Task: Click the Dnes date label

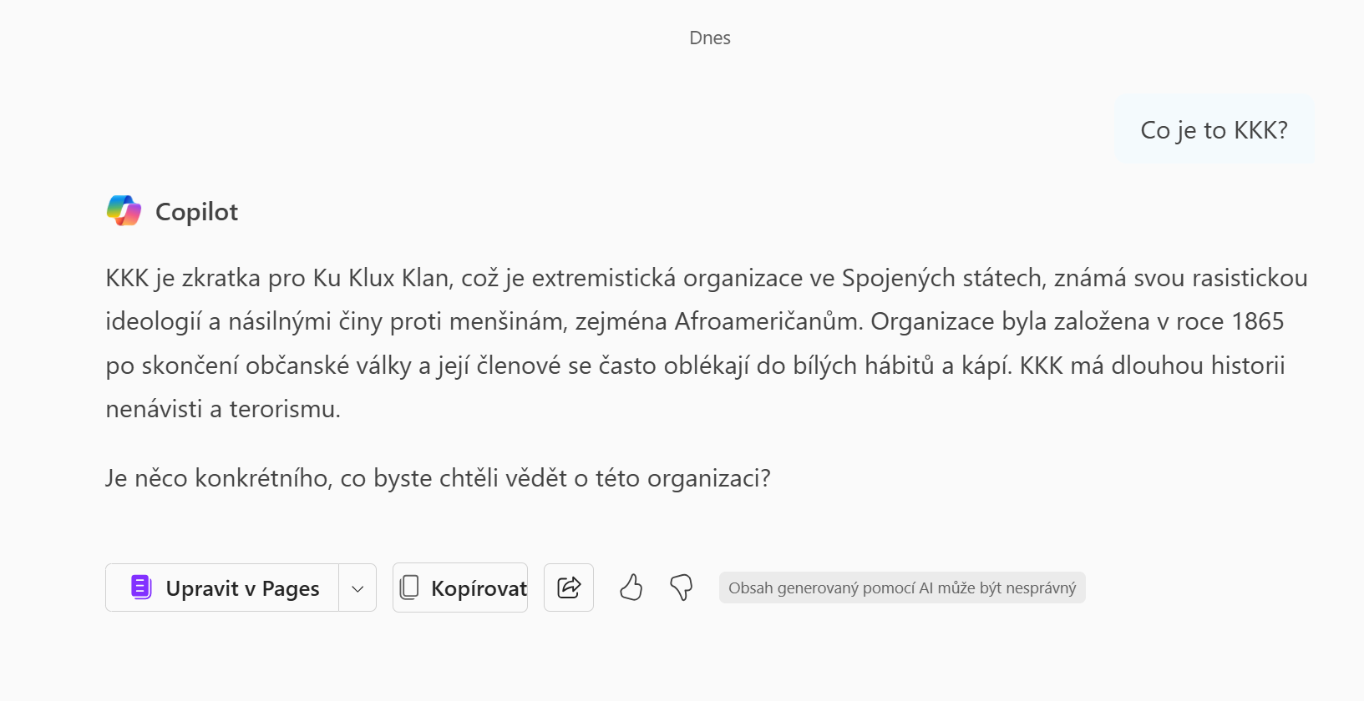Action: click(x=710, y=38)
